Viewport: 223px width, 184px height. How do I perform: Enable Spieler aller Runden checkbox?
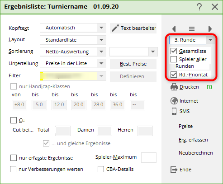click(174, 59)
